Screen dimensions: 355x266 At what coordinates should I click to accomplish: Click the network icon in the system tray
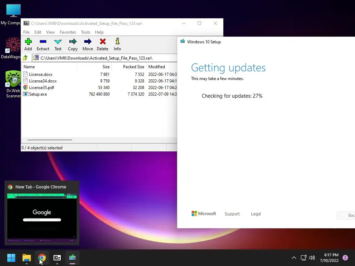point(303,258)
